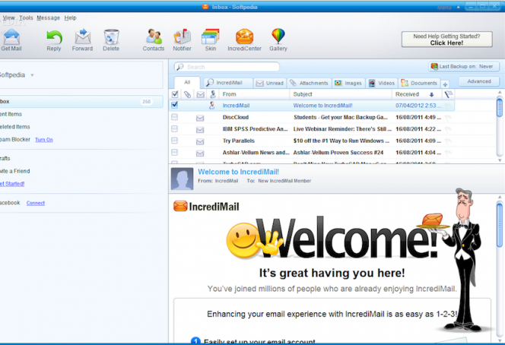Sort messages using the Received column arrow
505x345 pixels.
point(432,94)
